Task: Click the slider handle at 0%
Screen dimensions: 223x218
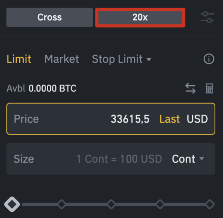Action: pyautogui.click(x=12, y=204)
